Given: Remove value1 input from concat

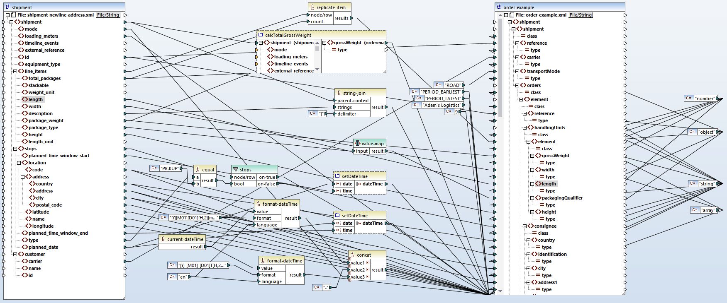Looking at the screenshot, I should (x=368, y=263).
